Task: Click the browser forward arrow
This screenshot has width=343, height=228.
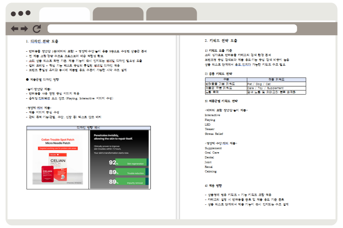Action: [x=24, y=28]
